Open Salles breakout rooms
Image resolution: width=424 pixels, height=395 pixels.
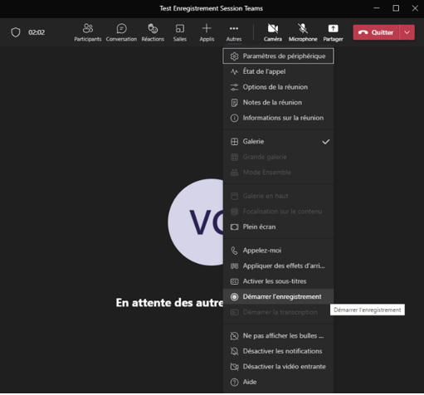180,32
